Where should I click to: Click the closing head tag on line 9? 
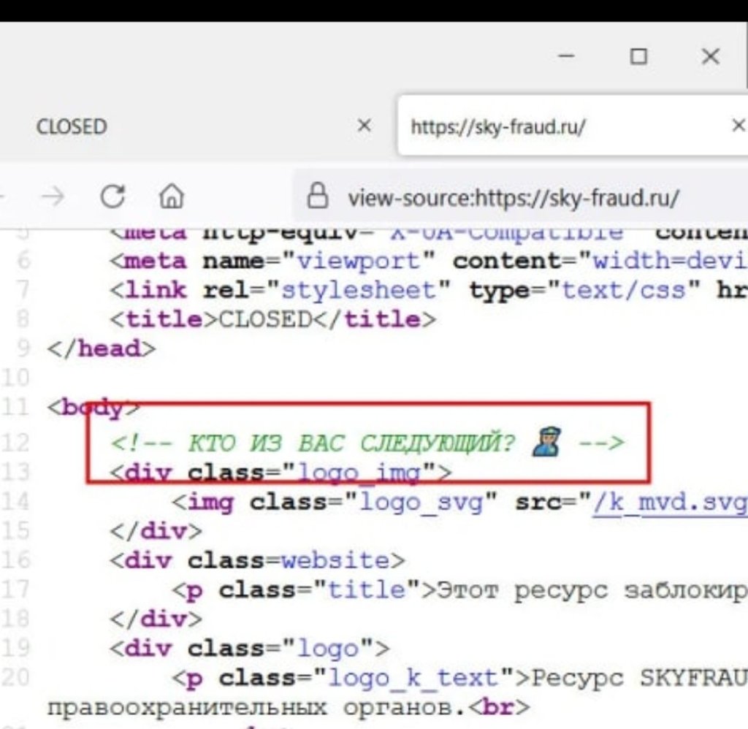pyautogui.click(x=102, y=348)
